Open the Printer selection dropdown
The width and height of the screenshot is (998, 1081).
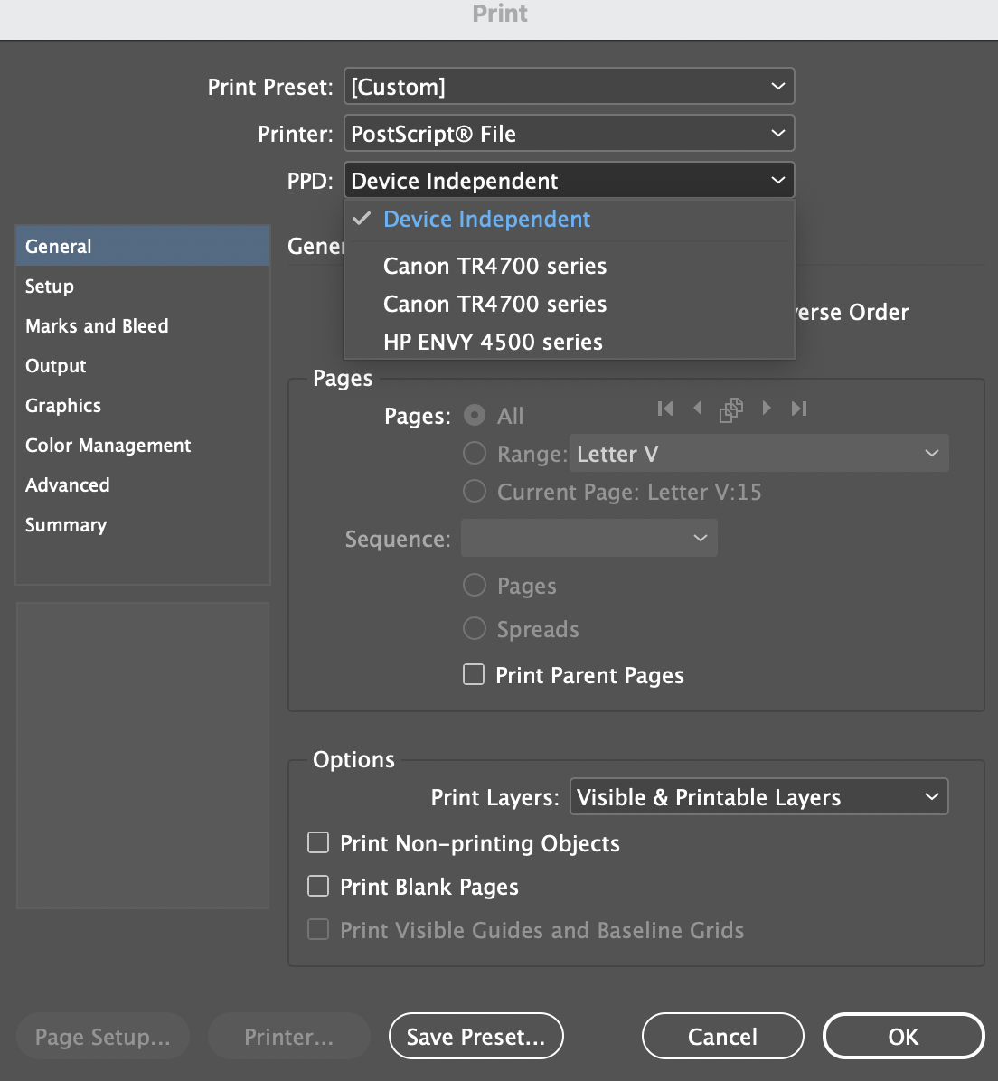[570, 133]
